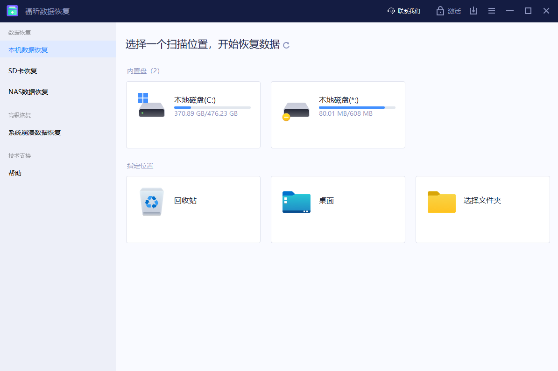Refresh scan locations with the refresh icon
This screenshot has width=558, height=371.
(x=286, y=45)
